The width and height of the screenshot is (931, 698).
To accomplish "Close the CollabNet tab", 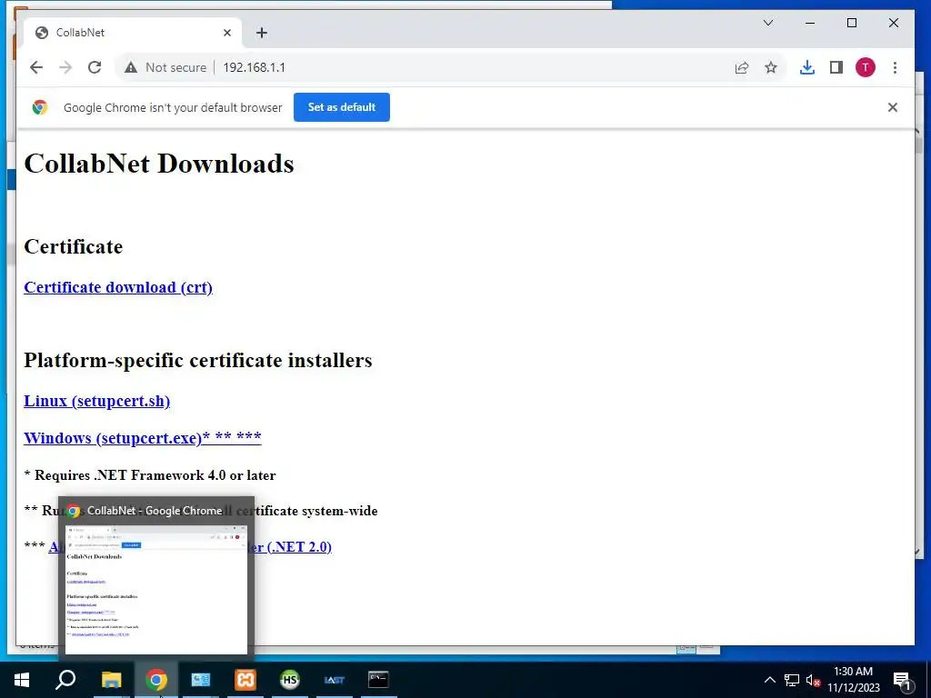I will pyautogui.click(x=226, y=33).
